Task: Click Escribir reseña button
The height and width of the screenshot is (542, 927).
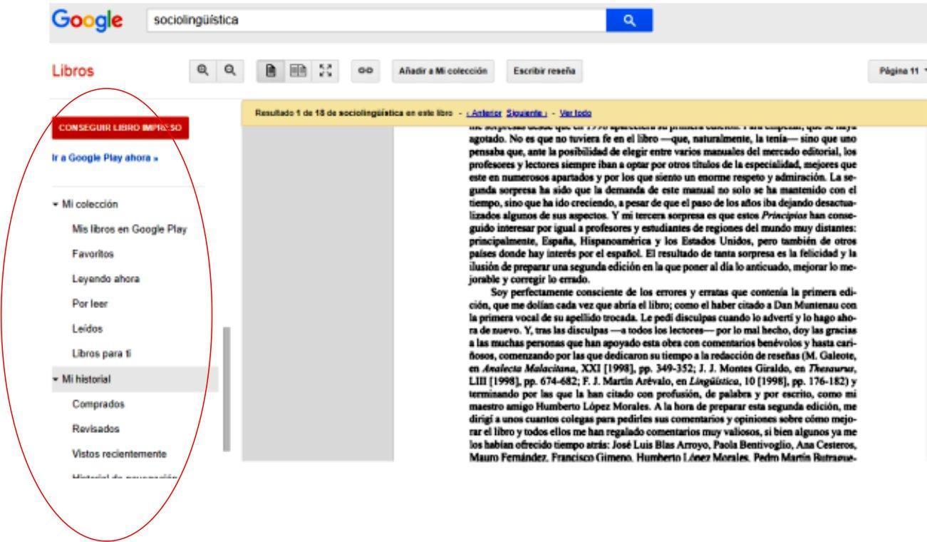Action: click(544, 71)
